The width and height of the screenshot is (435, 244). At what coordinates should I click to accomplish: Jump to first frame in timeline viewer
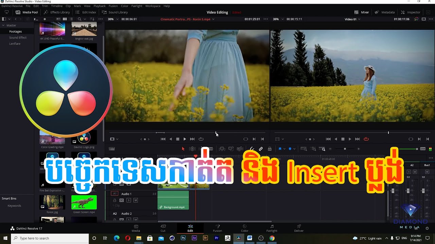[x=328, y=139]
